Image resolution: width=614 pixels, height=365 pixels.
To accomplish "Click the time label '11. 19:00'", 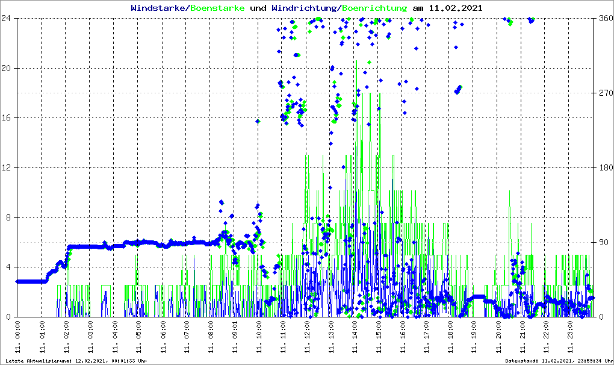I will (x=474, y=337).
